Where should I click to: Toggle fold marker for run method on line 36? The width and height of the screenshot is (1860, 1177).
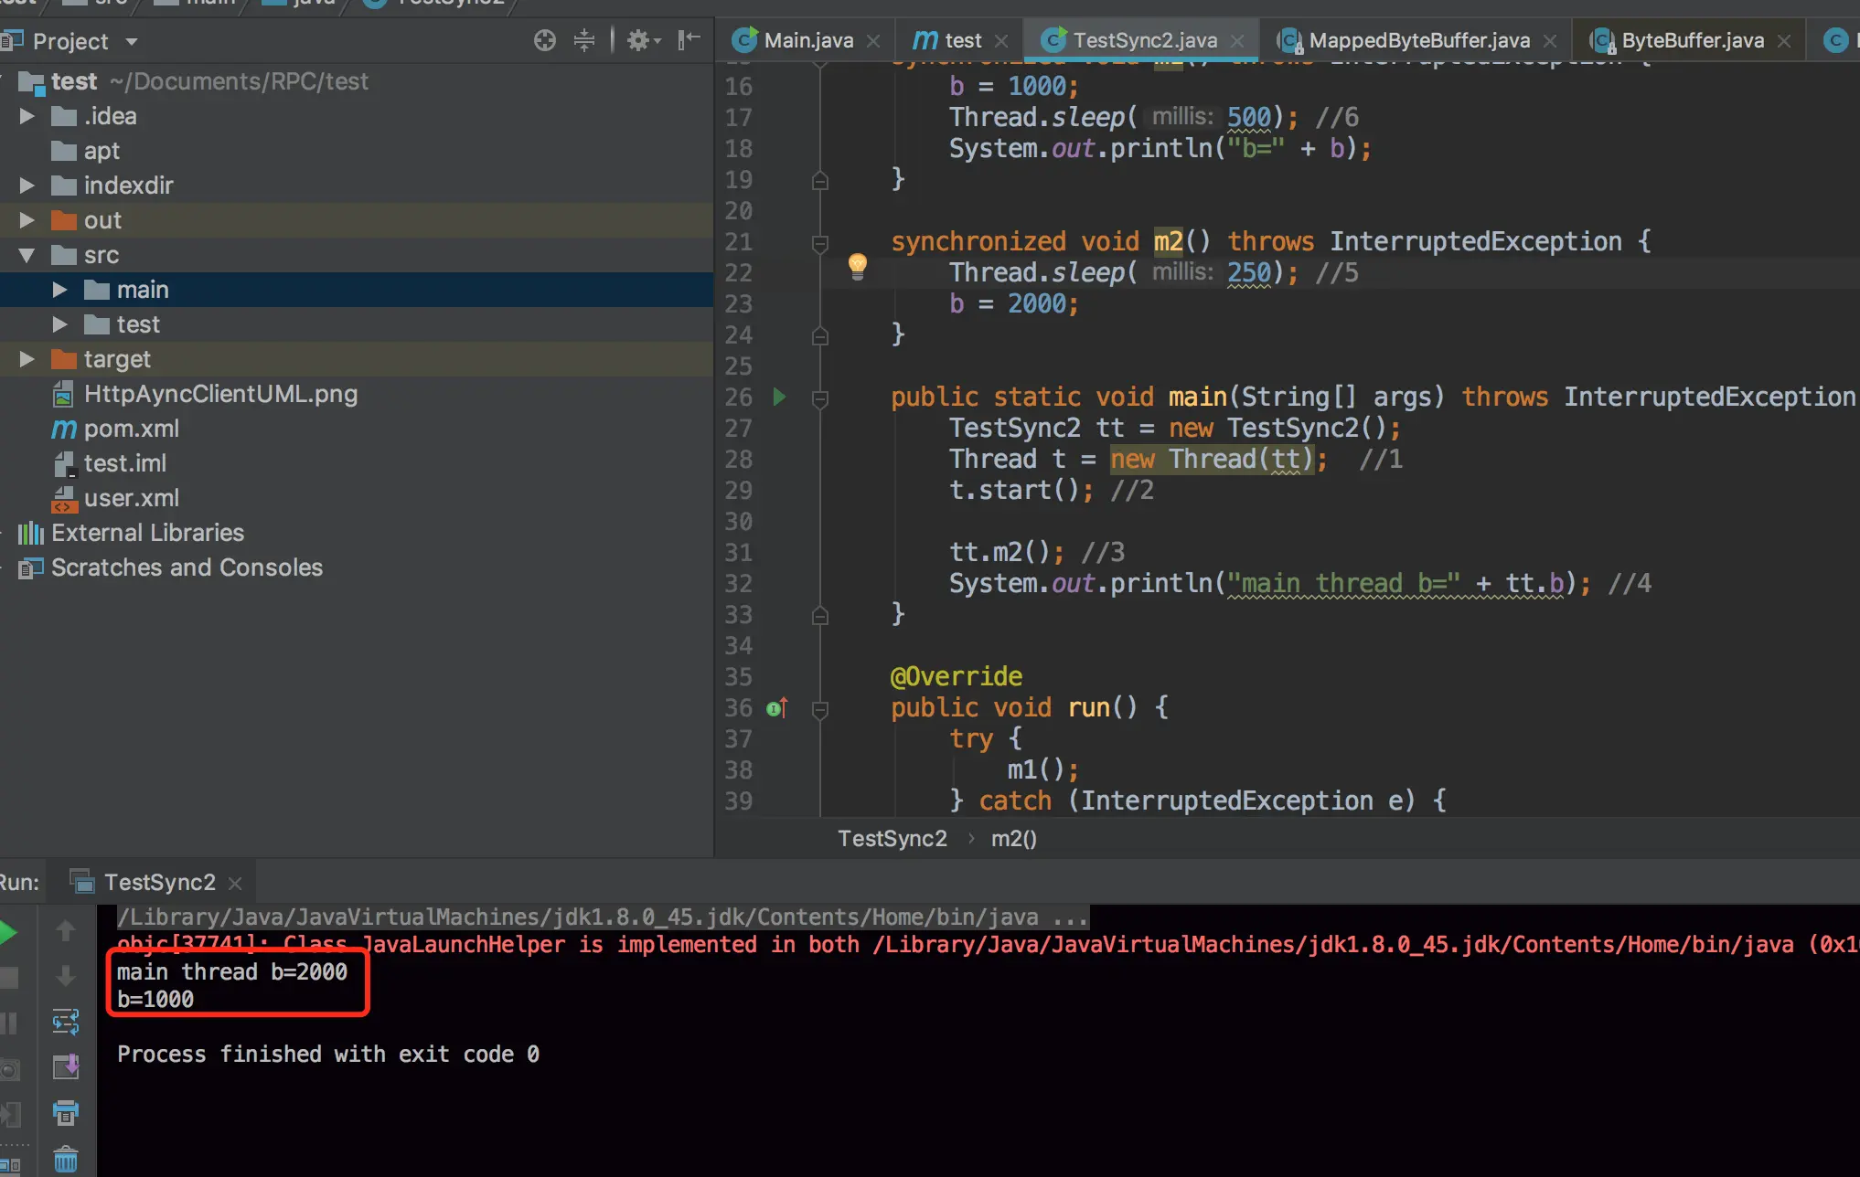coord(820,709)
